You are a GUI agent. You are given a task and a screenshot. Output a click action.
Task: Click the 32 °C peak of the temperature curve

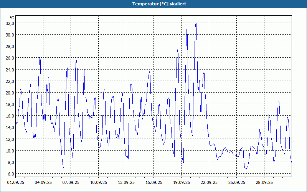point(196,23)
